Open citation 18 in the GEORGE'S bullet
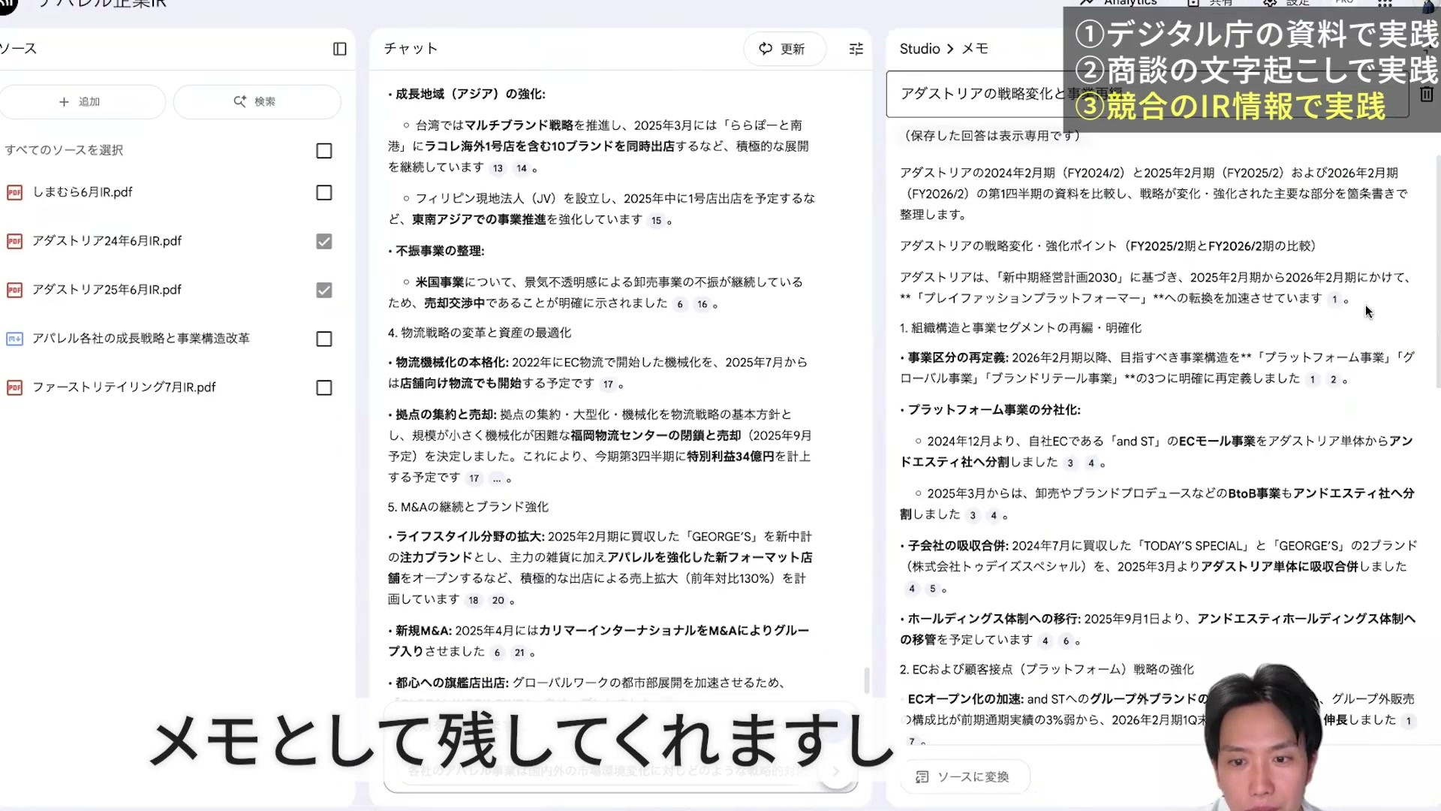The width and height of the screenshot is (1441, 811). [473, 601]
